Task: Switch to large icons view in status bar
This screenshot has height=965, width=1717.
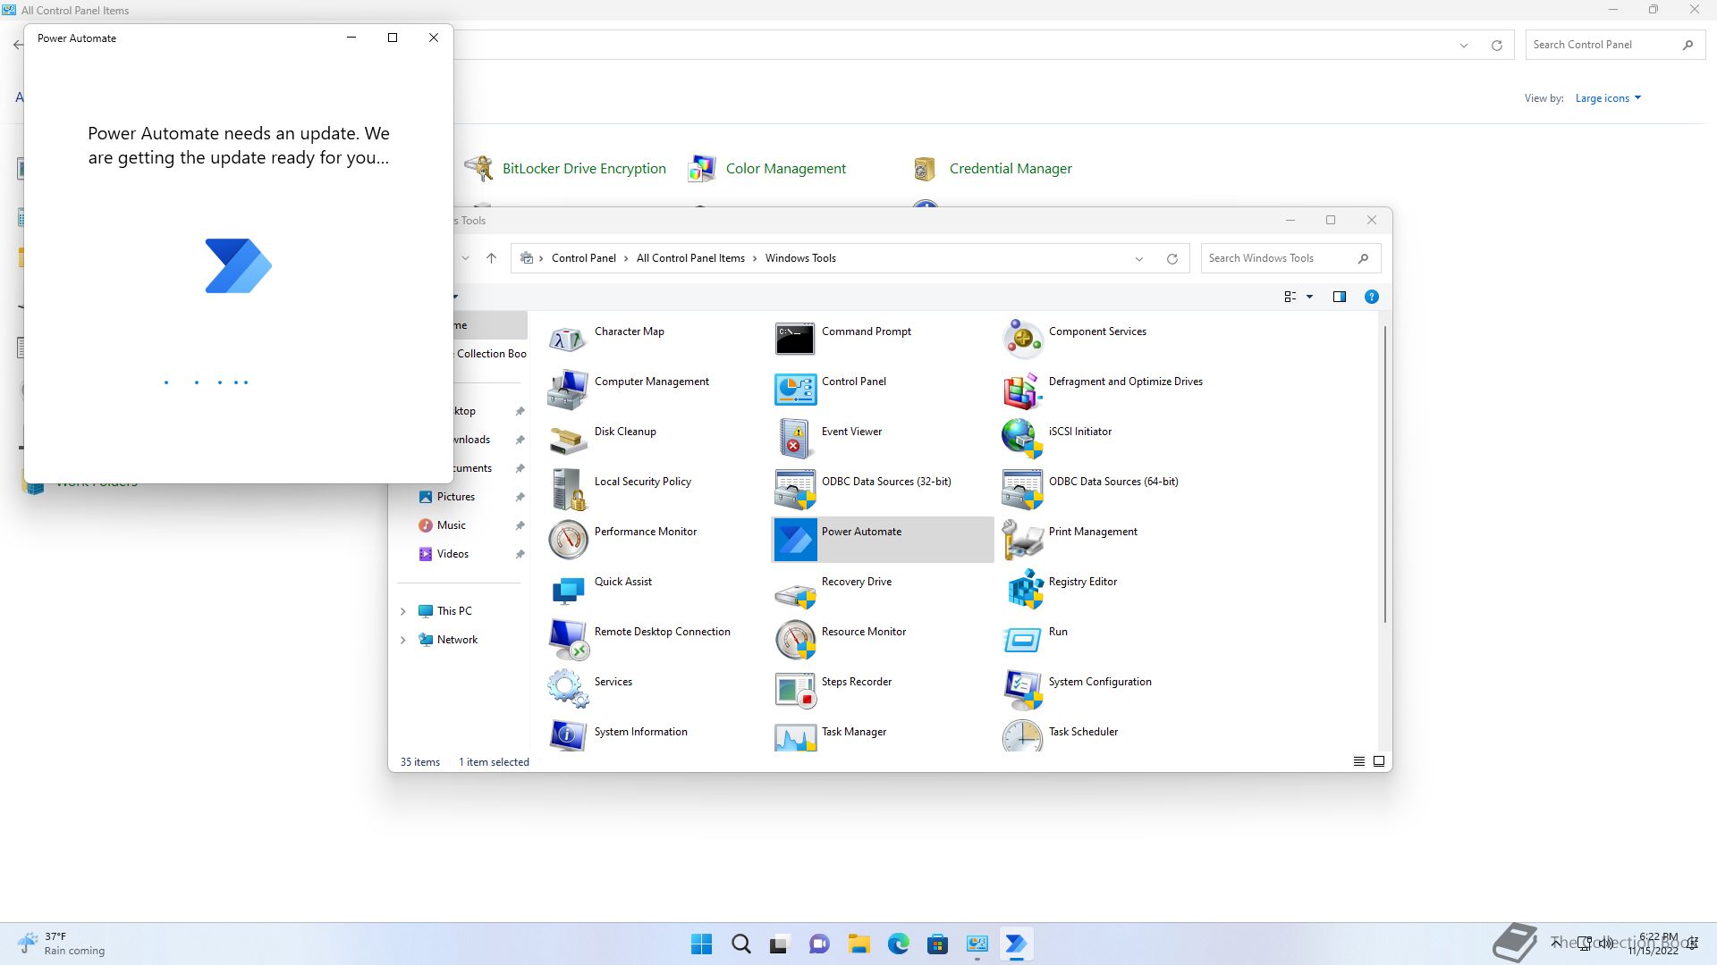Action: [1379, 761]
